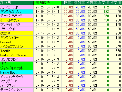Click ダンスインザダーク record 0- 0- 0- 3/ 3

(47, 77)
